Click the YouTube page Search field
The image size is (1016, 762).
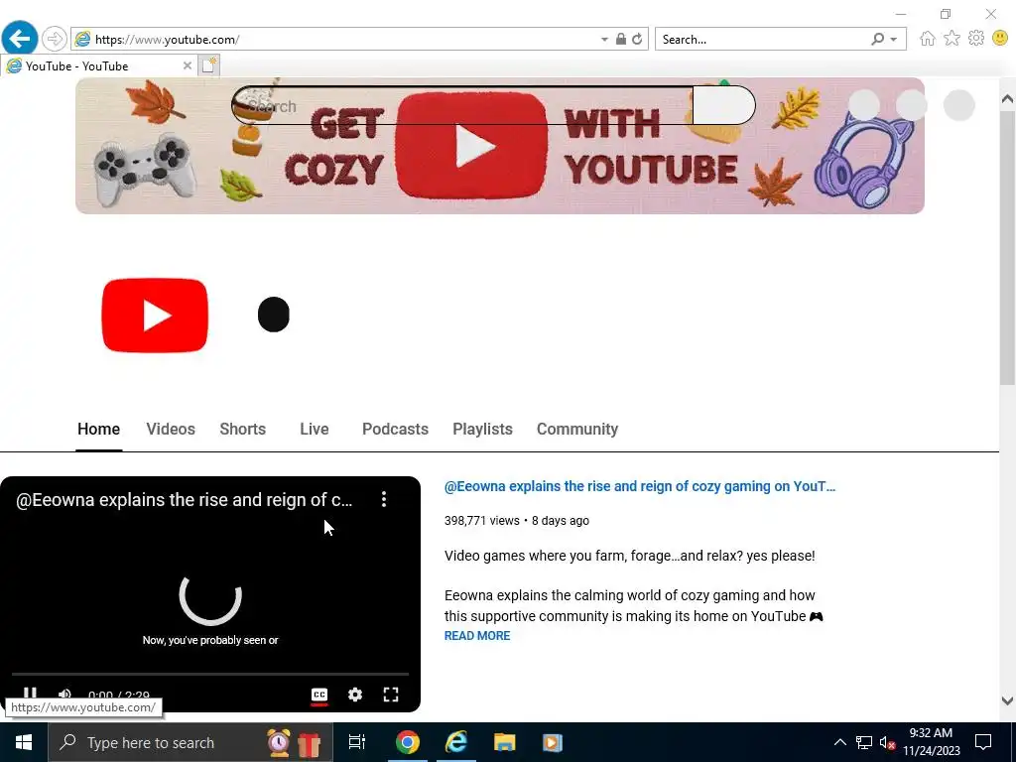(x=462, y=105)
